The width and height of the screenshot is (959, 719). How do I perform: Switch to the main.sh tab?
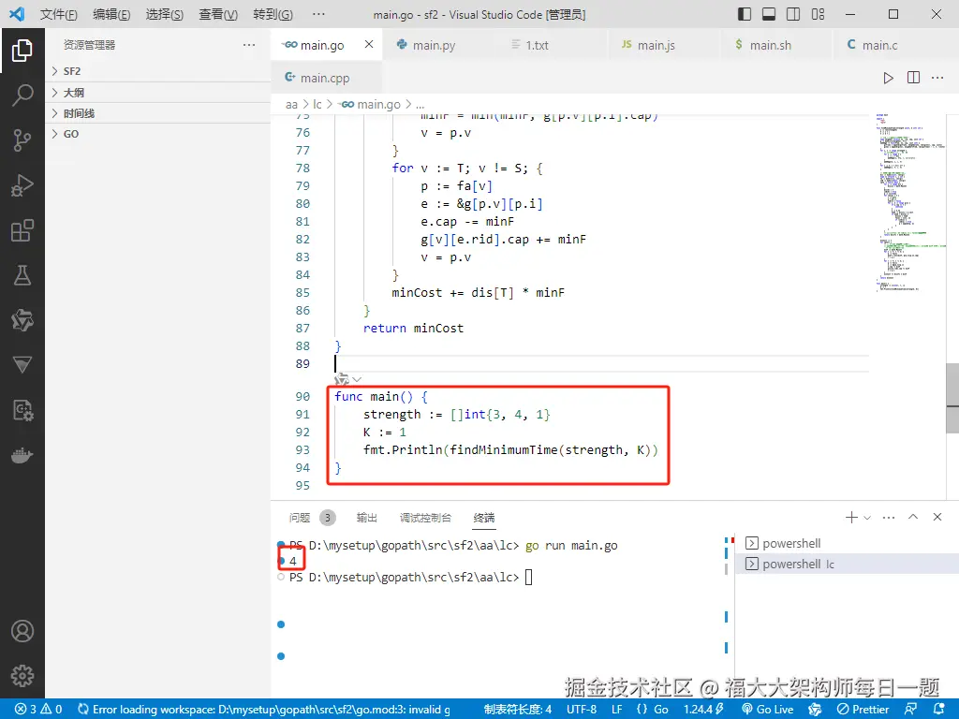pyautogui.click(x=770, y=45)
